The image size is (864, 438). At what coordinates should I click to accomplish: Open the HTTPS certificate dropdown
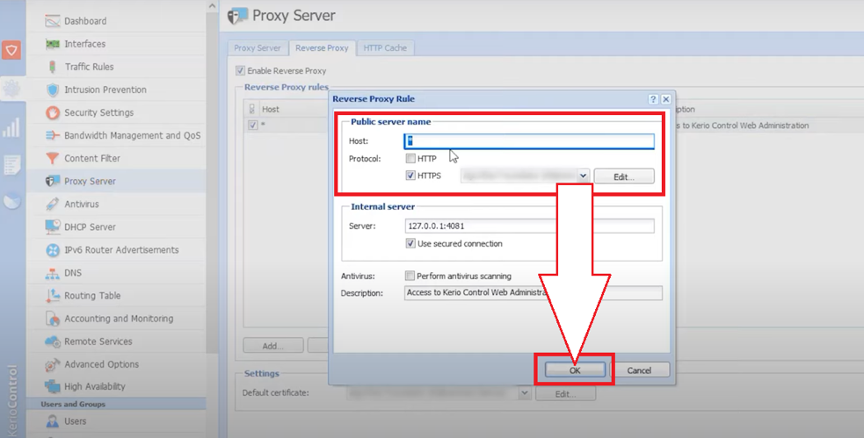pyautogui.click(x=583, y=176)
